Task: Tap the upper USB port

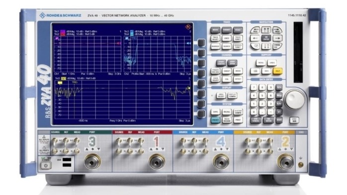Action: click(x=67, y=159)
